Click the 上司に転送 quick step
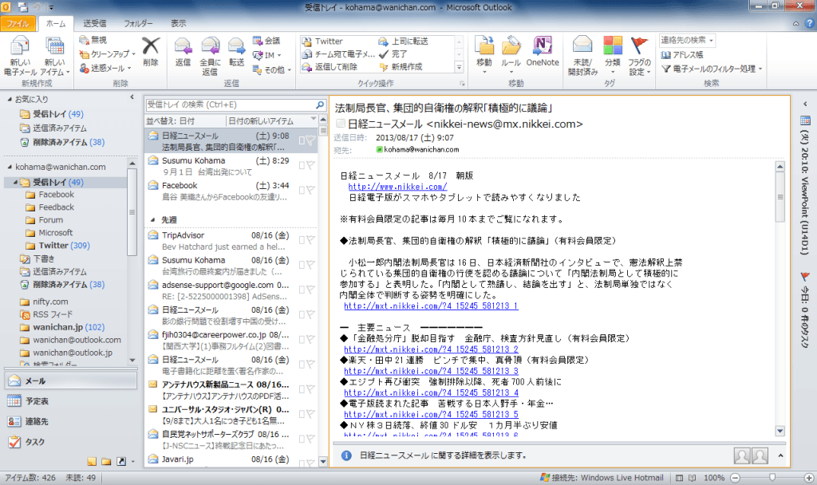Screen dimensions: 817x485 click(x=403, y=41)
